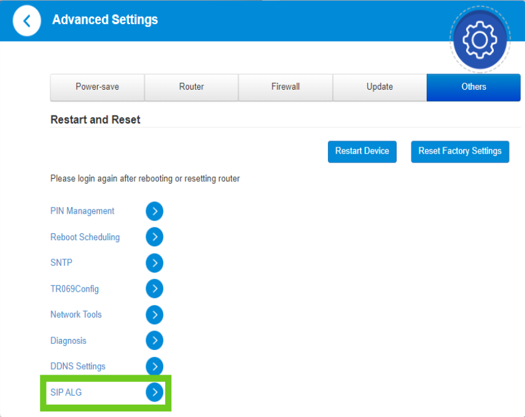The width and height of the screenshot is (525, 417).
Task: Click Reset Factory Settings button
Action: pyautogui.click(x=460, y=151)
